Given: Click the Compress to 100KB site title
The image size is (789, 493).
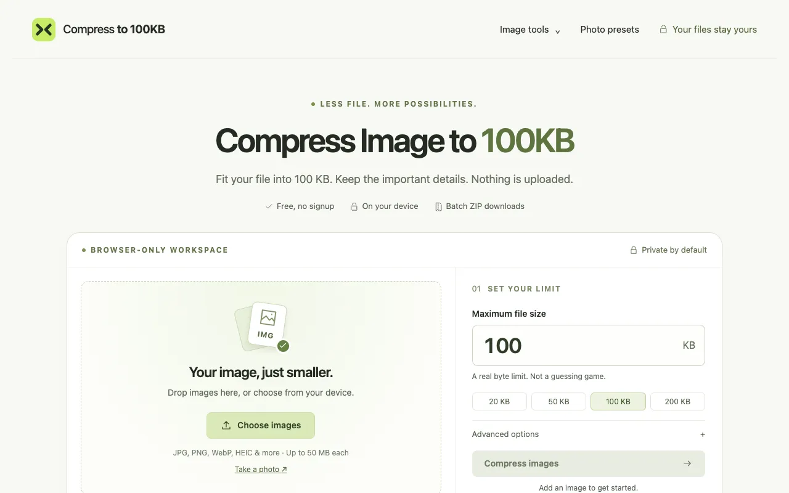Looking at the screenshot, I should coord(114,30).
